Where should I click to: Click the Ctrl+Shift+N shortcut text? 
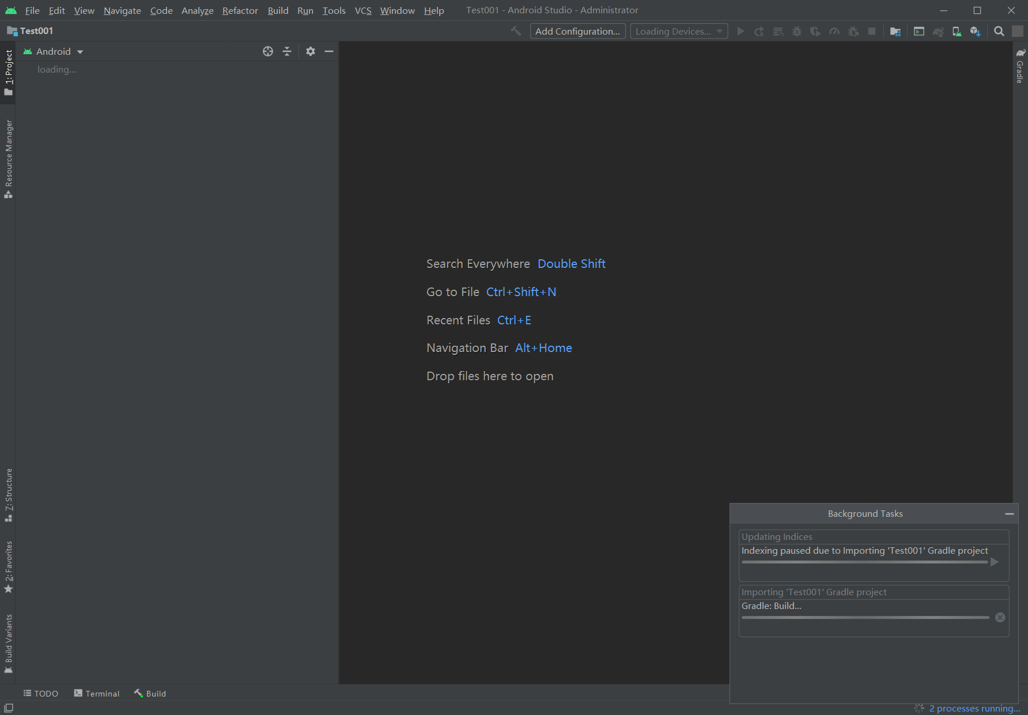pos(521,292)
